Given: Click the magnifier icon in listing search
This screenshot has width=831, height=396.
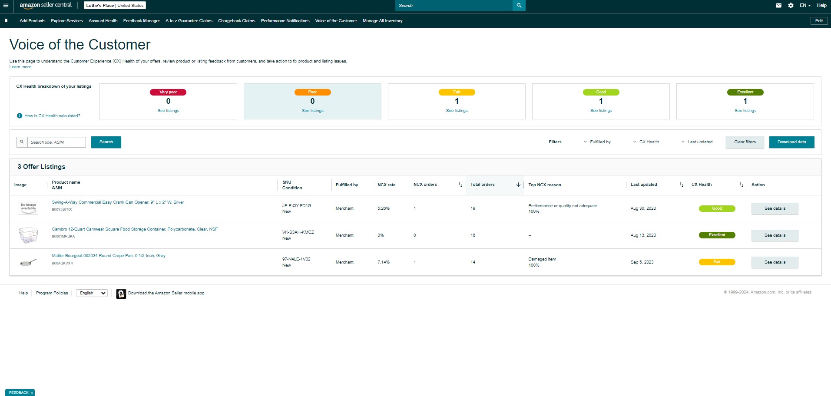Looking at the screenshot, I should pyautogui.click(x=22, y=142).
